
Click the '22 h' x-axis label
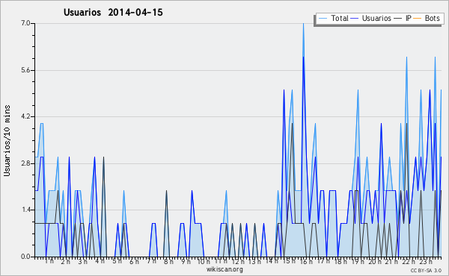409,262
